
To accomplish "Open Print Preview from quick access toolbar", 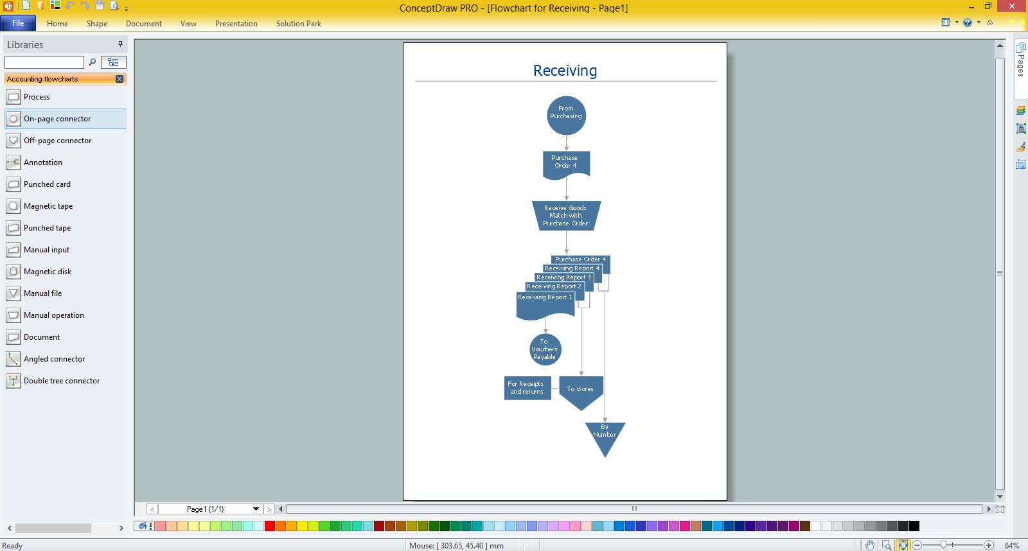I will [x=114, y=6].
